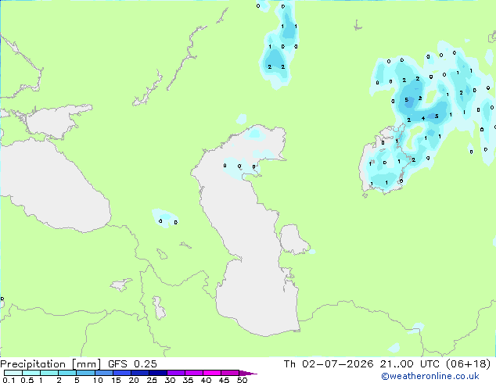Select the 5–10 mm legend color swatch
The width and height of the screenshot is (496, 383).
coord(86,373)
